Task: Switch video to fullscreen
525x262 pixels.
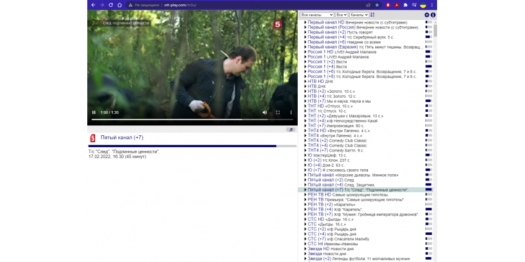Action: (277, 112)
